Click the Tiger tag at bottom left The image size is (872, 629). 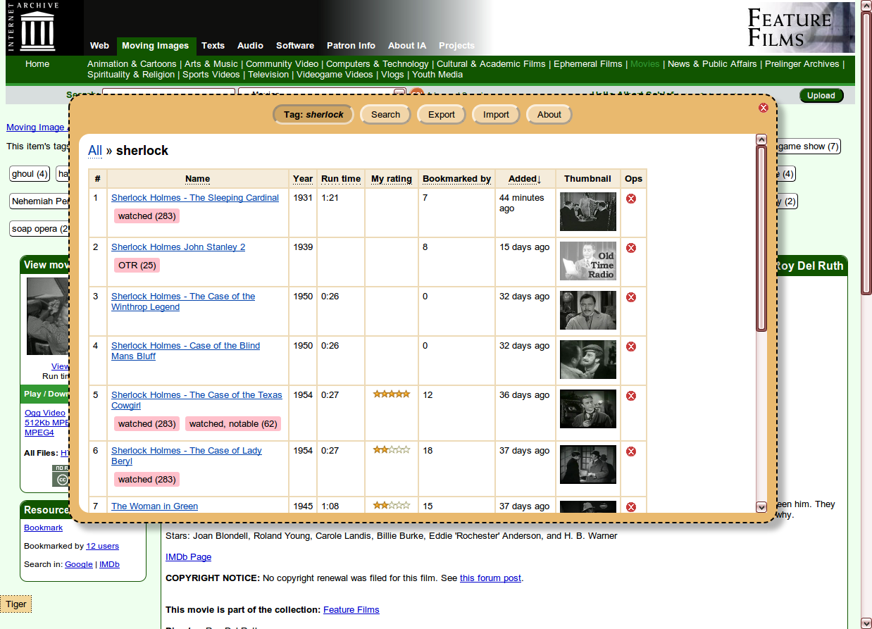(x=16, y=604)
